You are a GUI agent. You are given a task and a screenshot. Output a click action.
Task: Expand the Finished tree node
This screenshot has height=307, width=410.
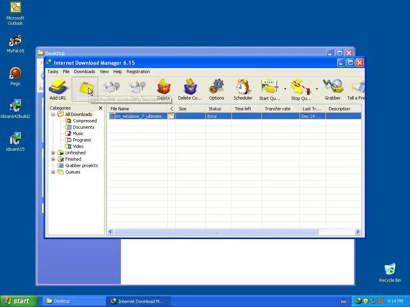coord(53,159)
